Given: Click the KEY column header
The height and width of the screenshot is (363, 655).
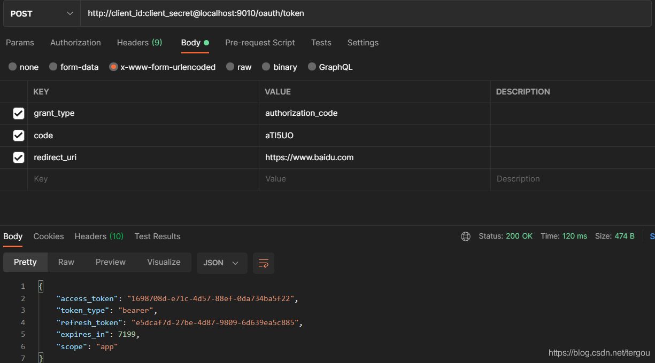Looking at the screenshot, I should pos(41,92).
